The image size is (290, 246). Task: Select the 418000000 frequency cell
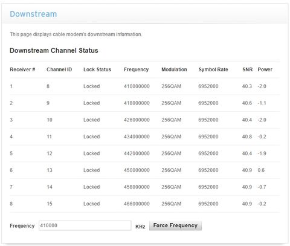(137, 103)
